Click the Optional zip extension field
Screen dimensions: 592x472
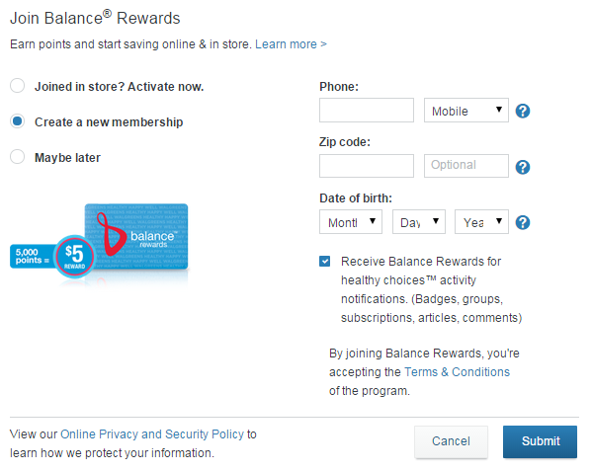[466, 166]
